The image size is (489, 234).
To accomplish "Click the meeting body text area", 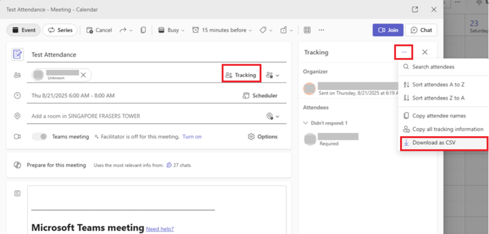I will click(x=157, y=209).
